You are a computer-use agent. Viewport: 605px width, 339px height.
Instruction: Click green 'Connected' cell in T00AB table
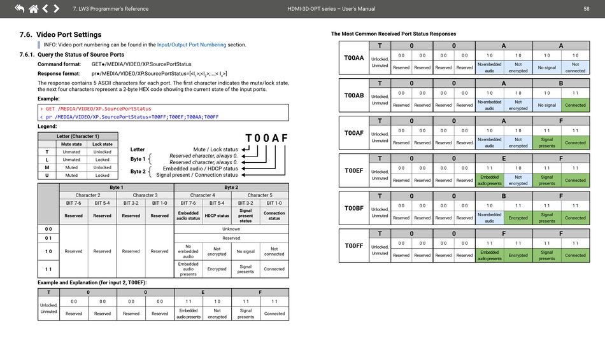pyautogui.click(x=575, y=105)
